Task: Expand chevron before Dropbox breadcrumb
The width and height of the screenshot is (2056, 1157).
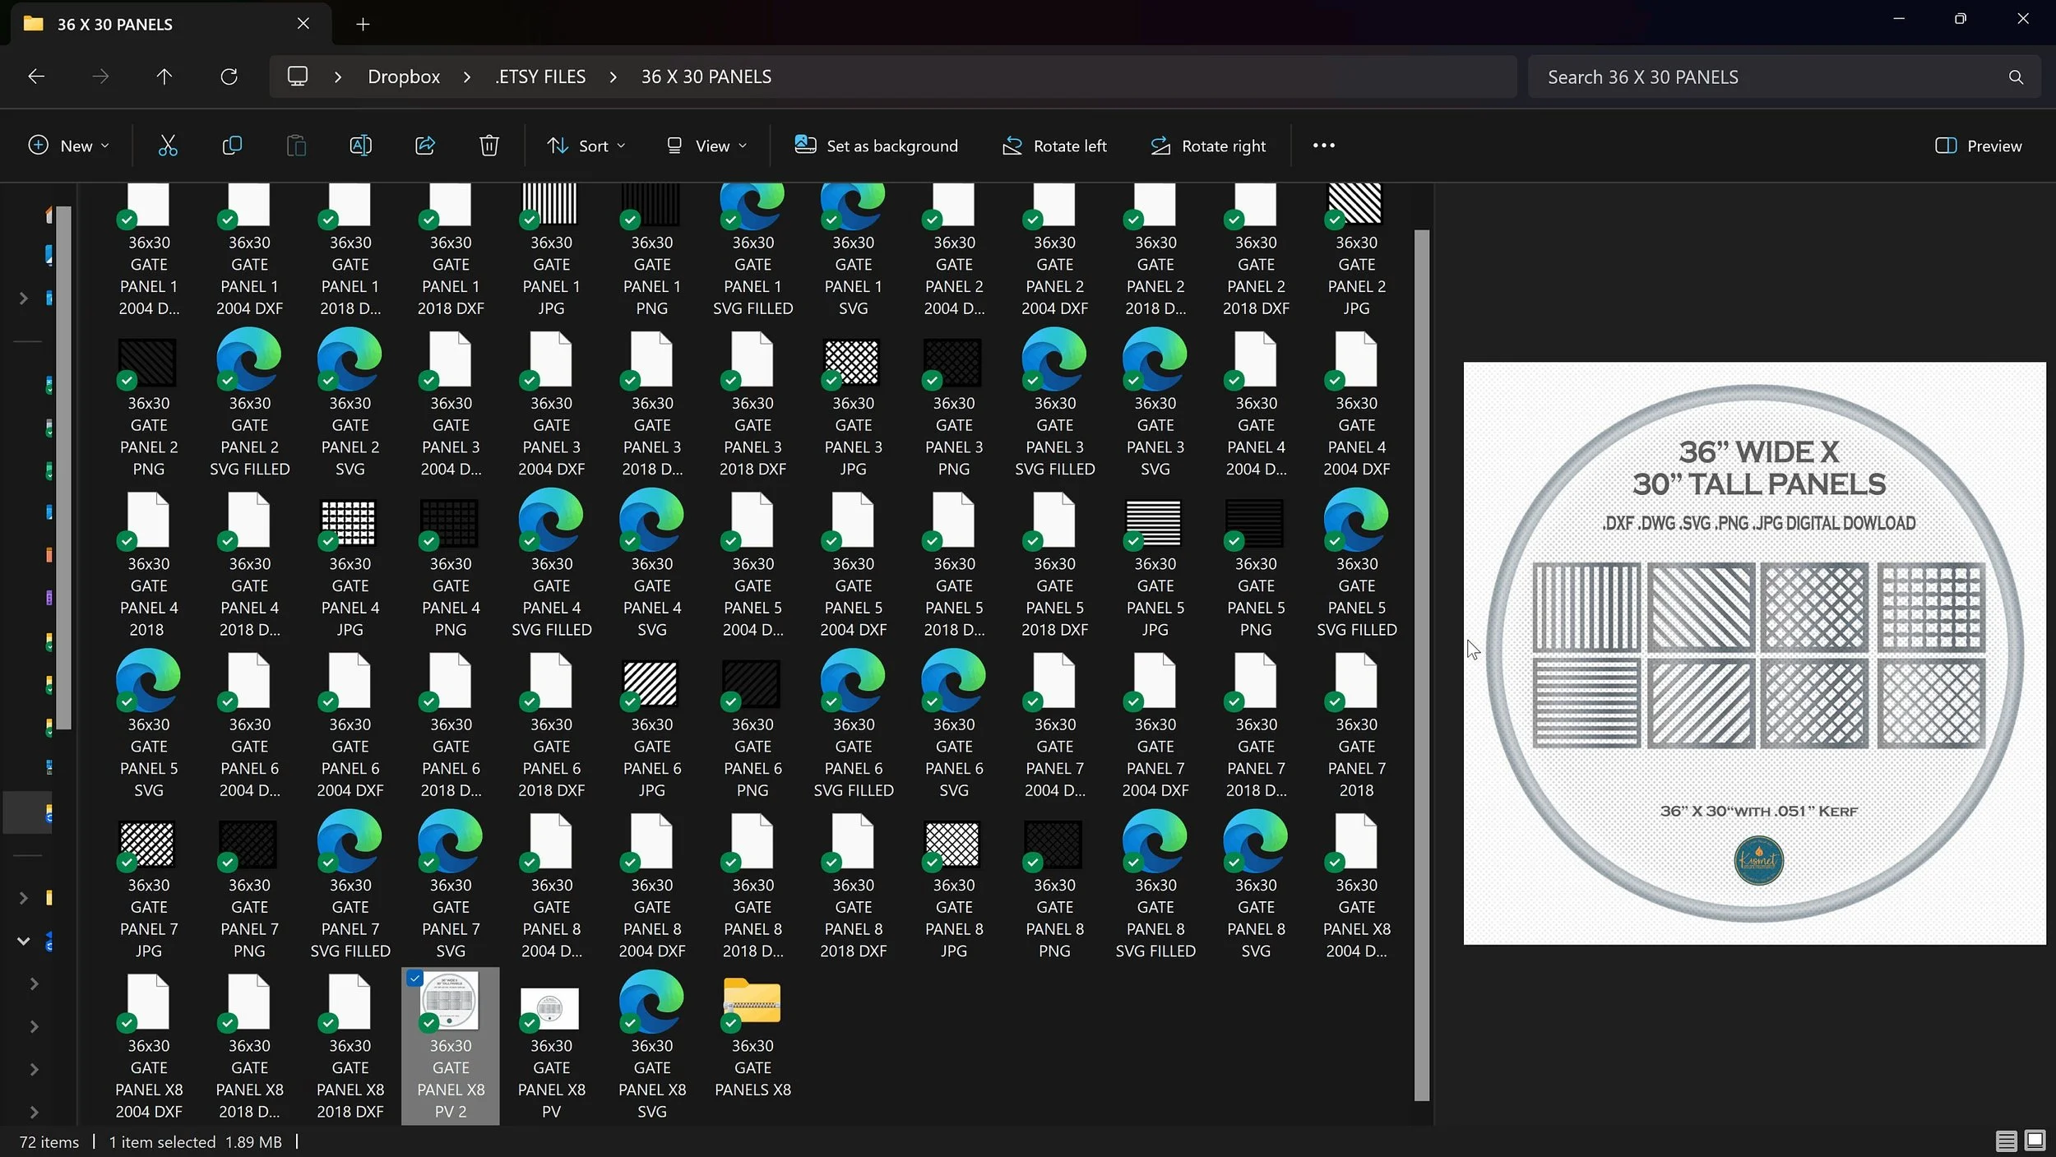Action: (337, 76)
